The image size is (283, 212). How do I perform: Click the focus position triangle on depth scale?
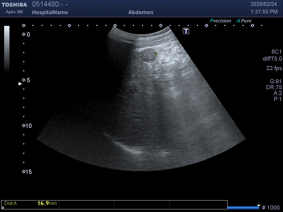coord(20,84)
